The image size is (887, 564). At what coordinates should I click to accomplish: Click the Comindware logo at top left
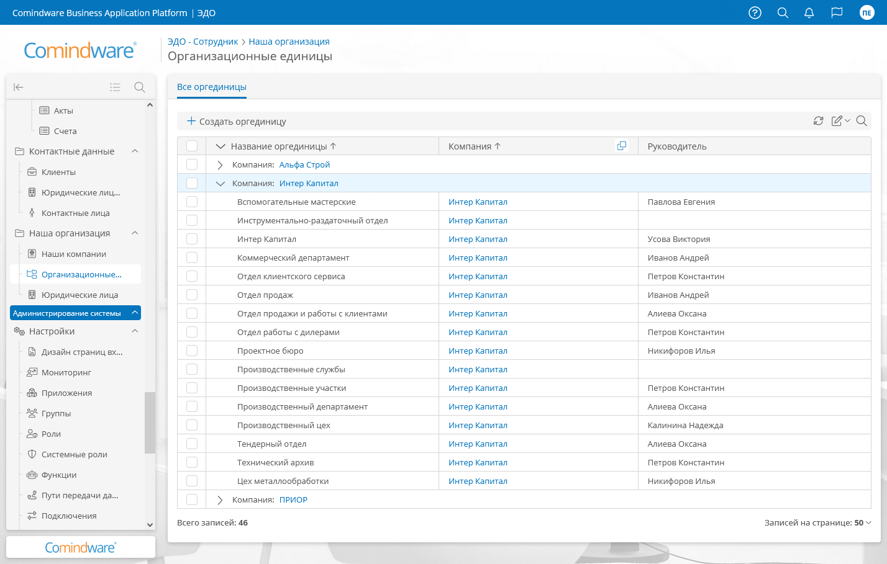tap(80, 51)
